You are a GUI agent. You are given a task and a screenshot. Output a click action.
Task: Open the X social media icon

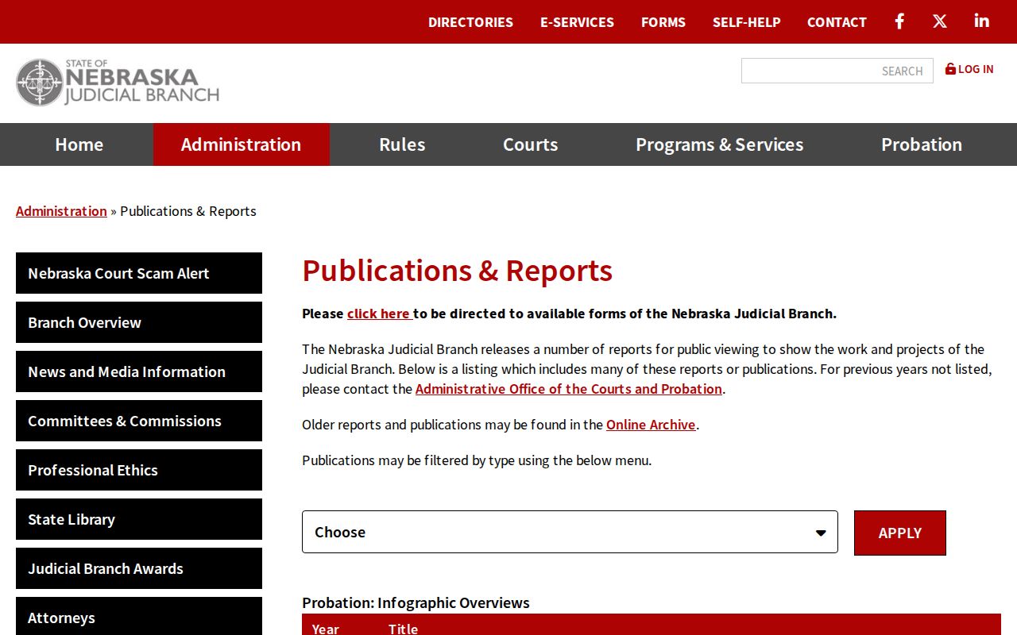(x=940, y=21)
